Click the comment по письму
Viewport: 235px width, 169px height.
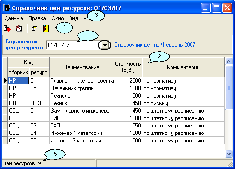coord(184,103)
